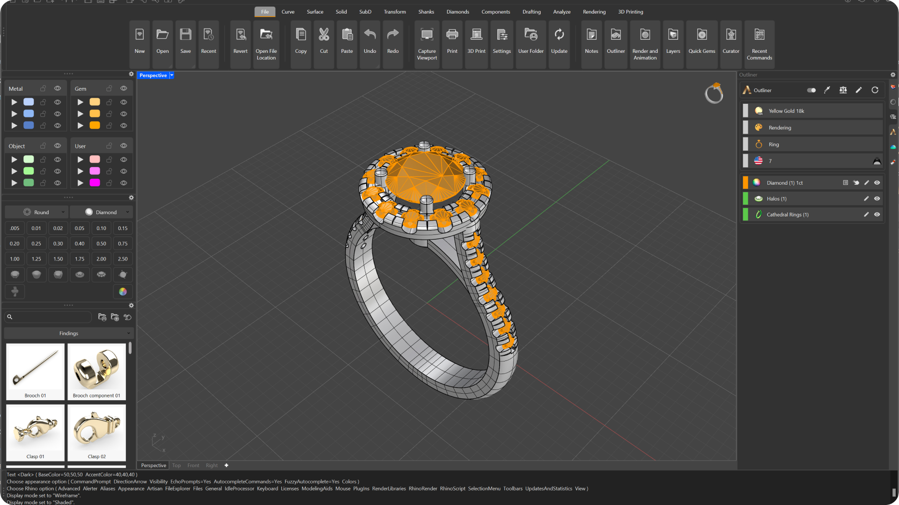
Task: Toggle visibility of the Metal layer group
Action: pyautogui.click(x=58, y=88)
